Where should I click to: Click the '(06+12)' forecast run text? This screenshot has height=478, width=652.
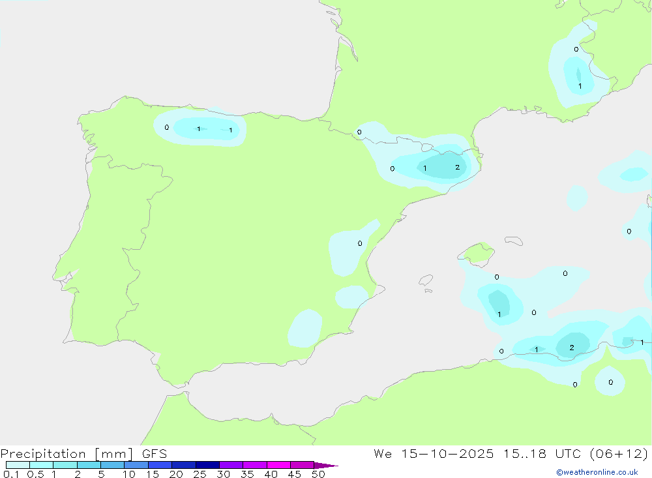click(x=619, y=453)
